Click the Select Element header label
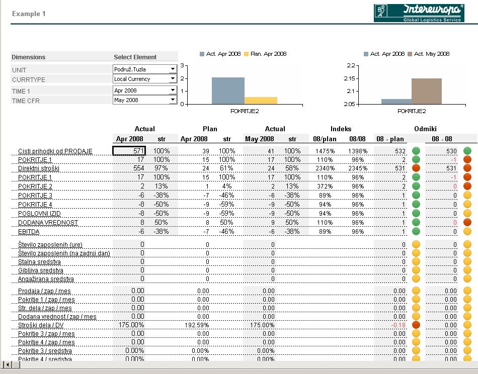Image resolution: width=478 pixels, height=374 pixels. point(135,57)
